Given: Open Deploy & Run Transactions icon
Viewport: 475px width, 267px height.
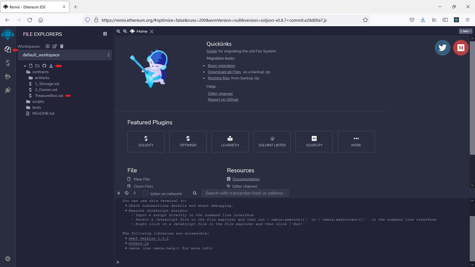Looking at the screenshot, I should [x=8, y=76].
